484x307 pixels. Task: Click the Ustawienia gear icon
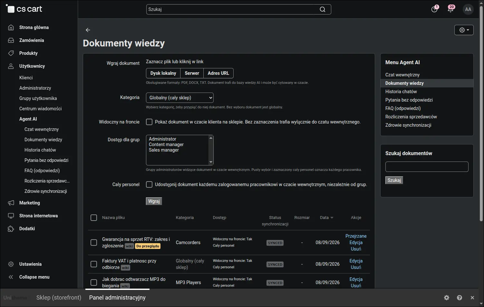(11, 264)
